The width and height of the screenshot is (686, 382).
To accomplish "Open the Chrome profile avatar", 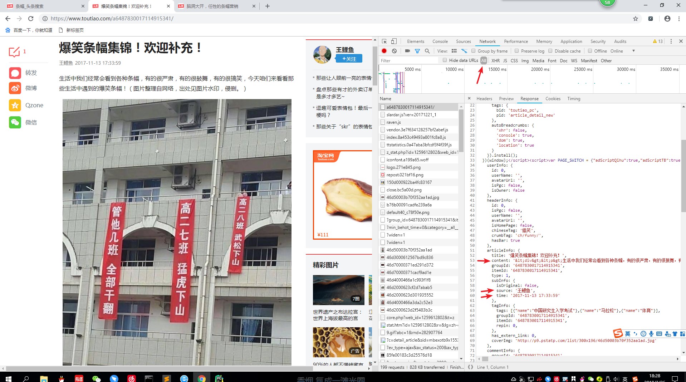I will click(667, 19).
